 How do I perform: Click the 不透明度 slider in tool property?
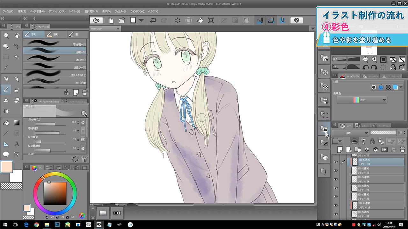point(50,133)
